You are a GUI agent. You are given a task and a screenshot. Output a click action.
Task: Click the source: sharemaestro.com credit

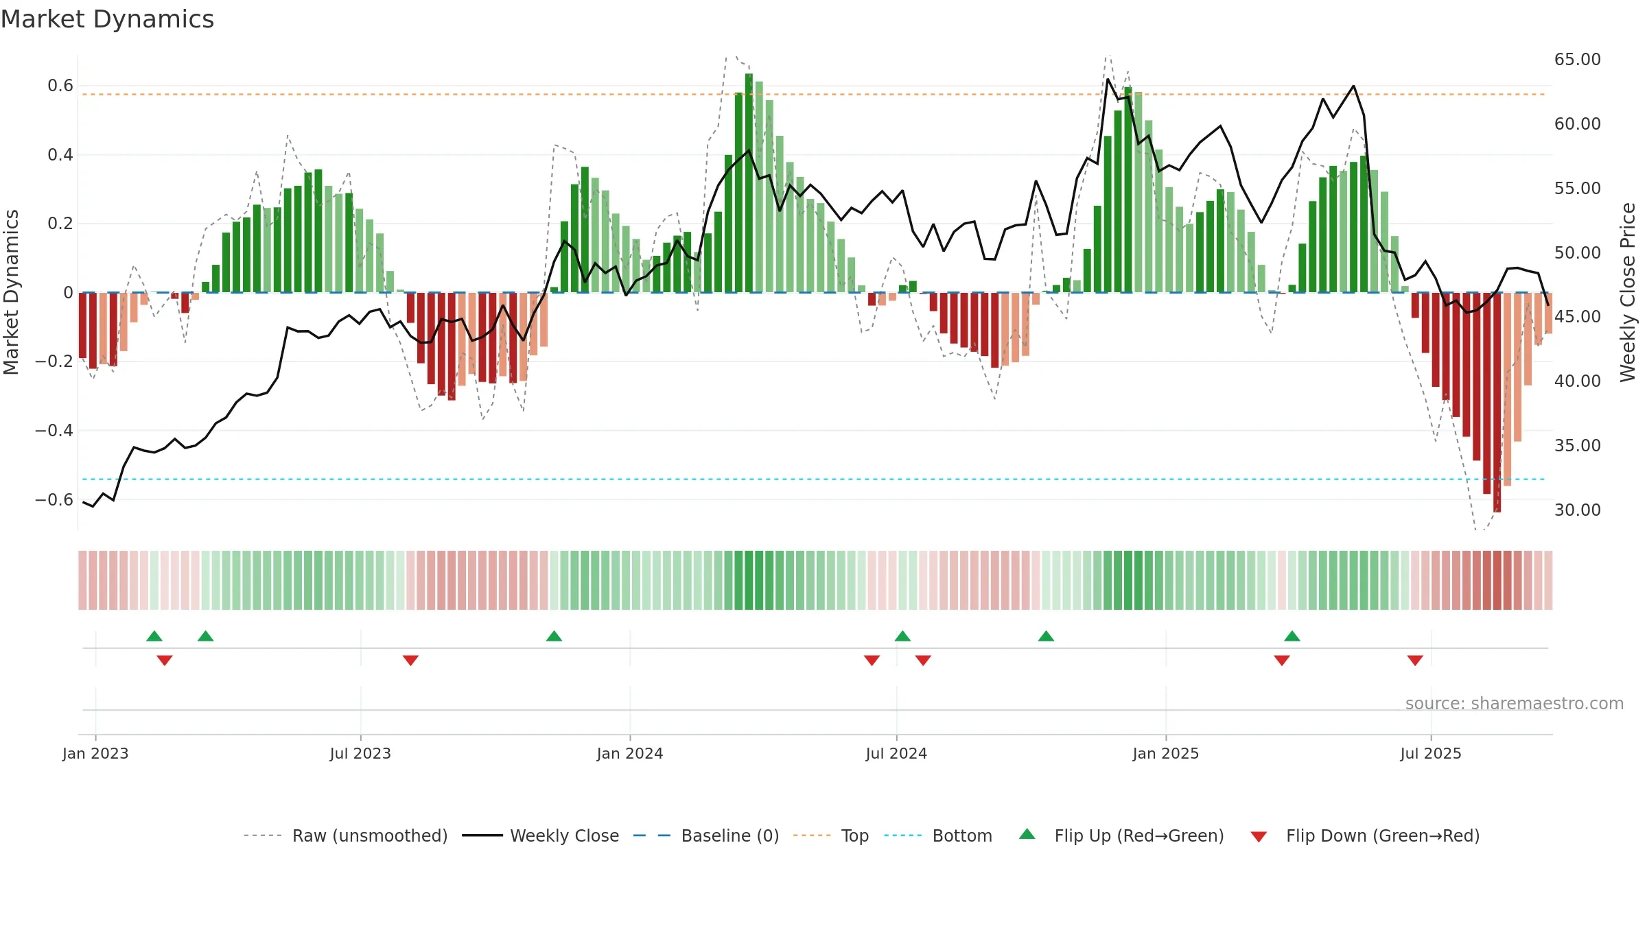1515,704
